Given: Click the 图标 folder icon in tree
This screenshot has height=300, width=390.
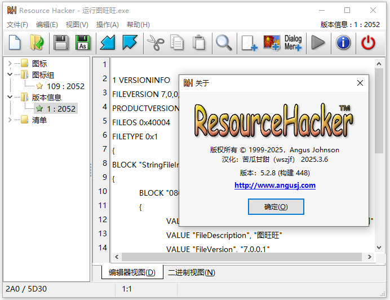Looking at the screenshot, I should [x=24, y=63].
